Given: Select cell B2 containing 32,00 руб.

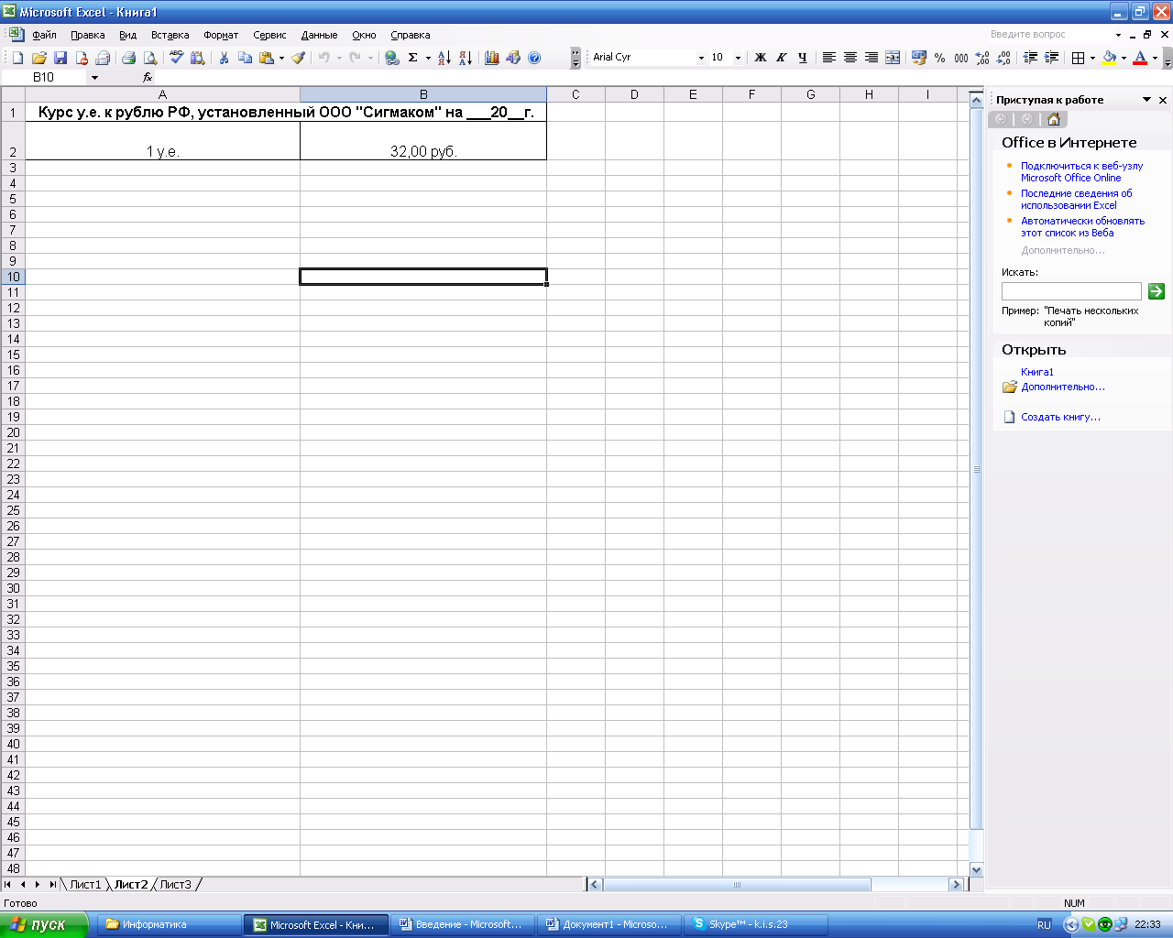Looking at the screenshot, I should (x=423, y=141).
